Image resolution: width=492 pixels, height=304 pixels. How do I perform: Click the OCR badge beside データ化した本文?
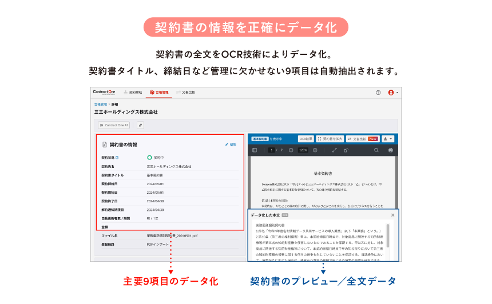(285, 215)
